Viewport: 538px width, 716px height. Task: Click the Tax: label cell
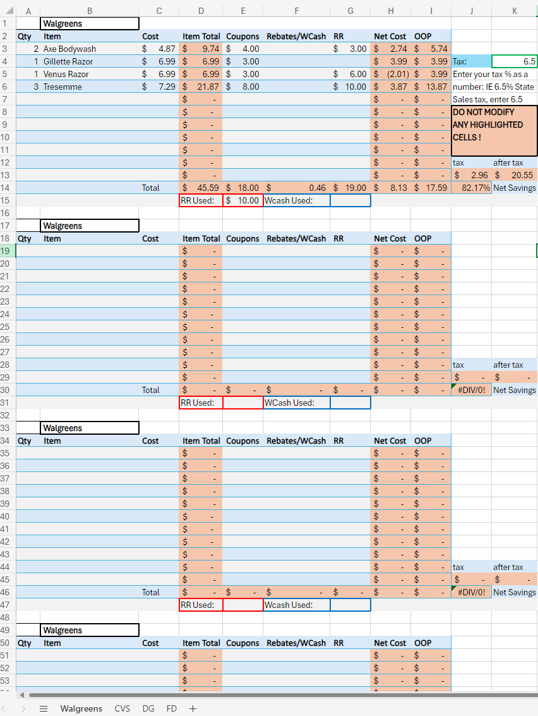[471, 61]
